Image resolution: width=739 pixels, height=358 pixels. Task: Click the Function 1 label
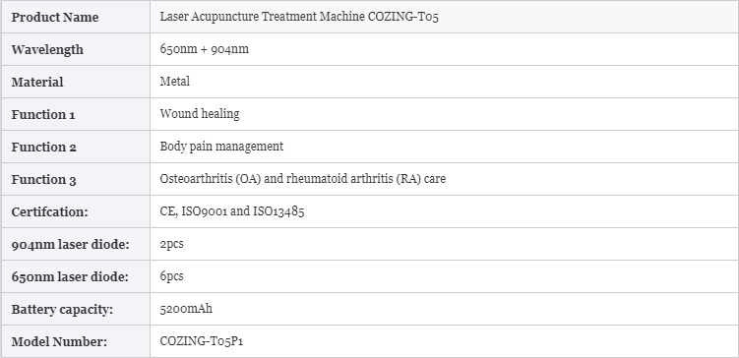coord(43,114)
